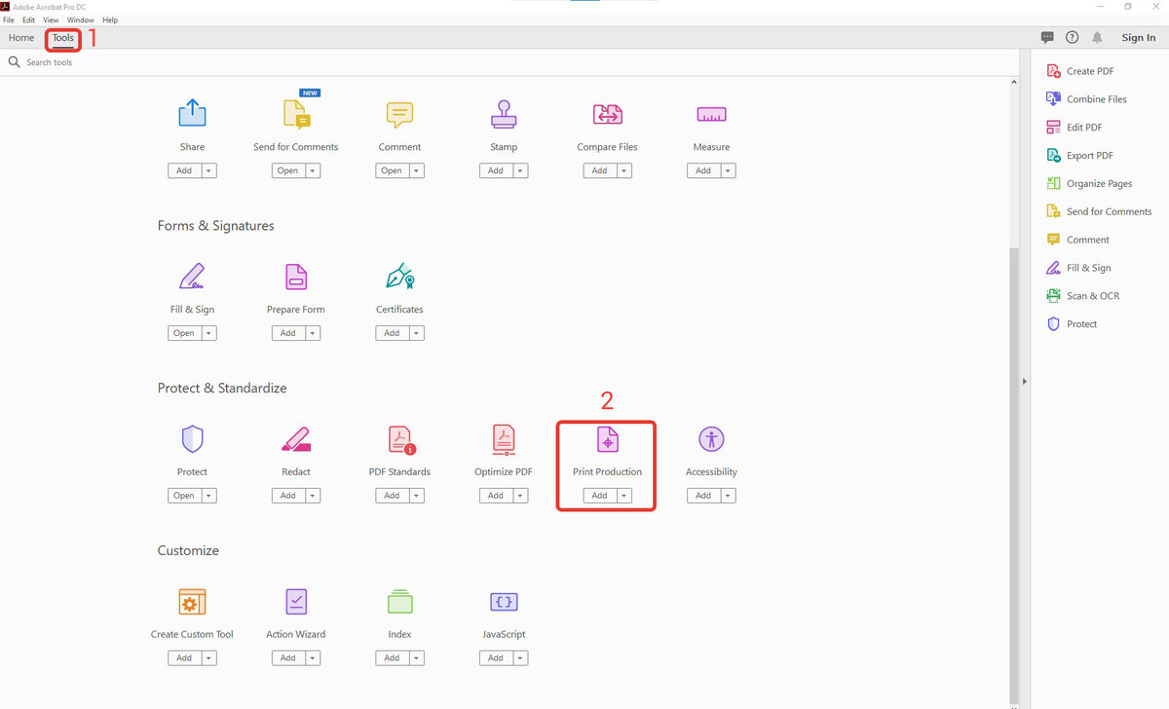Image resolution: width=1169 pixels, height=709 pixels.
Task: Select the Print Production icon
Action: pos(607,439)
